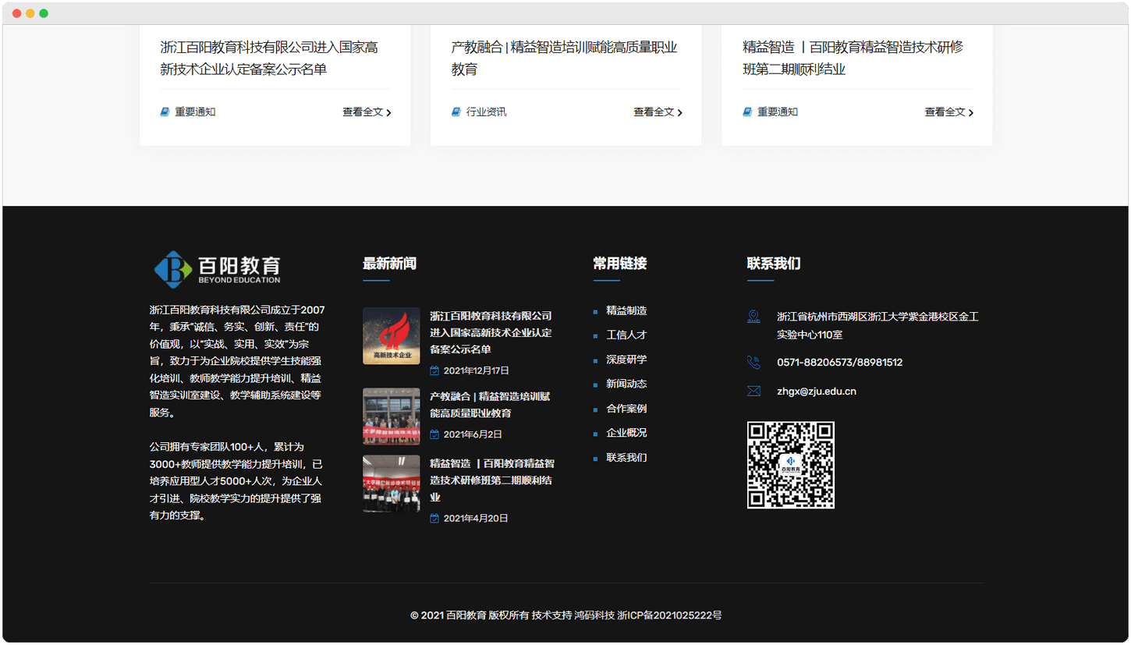
Task: Click the date 2021年6月2日
Action: point(473,434)
